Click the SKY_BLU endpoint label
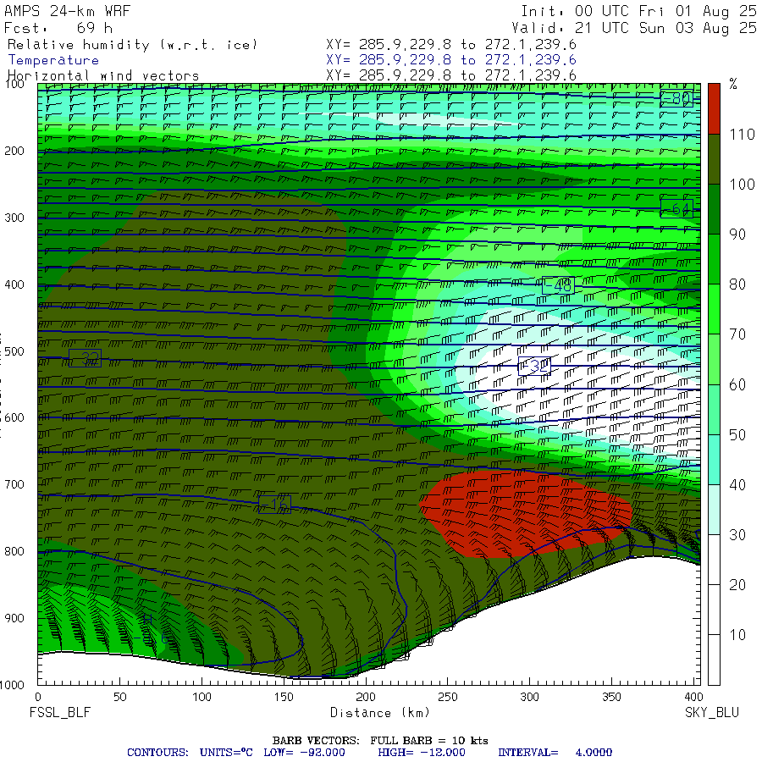 point(711,713)
